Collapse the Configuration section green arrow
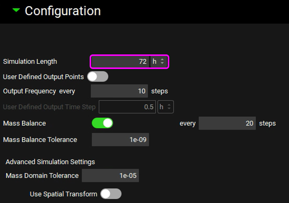Screen dimensions: 289x203 coord(16,10)
